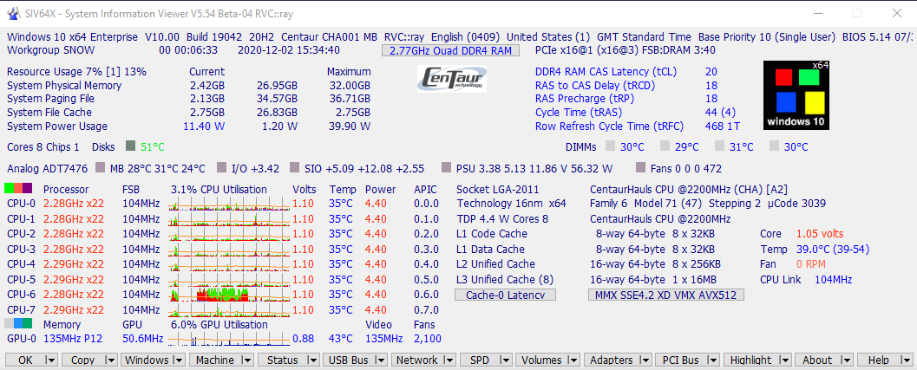Screen dimensions: 917x370
Task: Click the Cache-0 Latency button
Action: [505, 295]
